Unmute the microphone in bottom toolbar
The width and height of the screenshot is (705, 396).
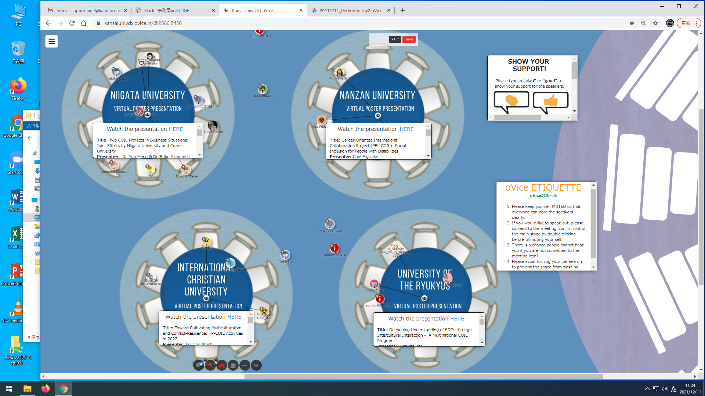(210, 365)
